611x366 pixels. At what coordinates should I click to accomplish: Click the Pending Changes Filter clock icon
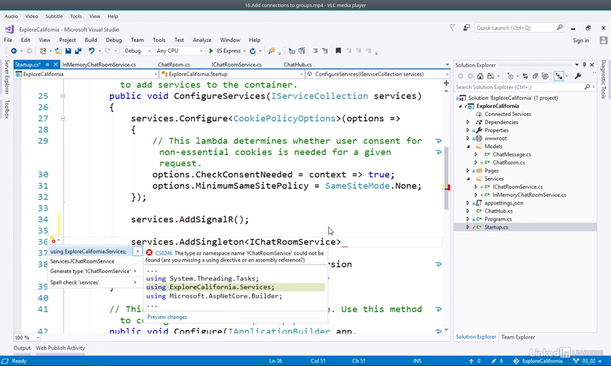pyautogui.click(x=510, y=76)
